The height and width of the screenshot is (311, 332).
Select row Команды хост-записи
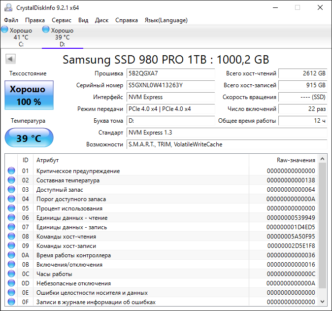point(162,246)
